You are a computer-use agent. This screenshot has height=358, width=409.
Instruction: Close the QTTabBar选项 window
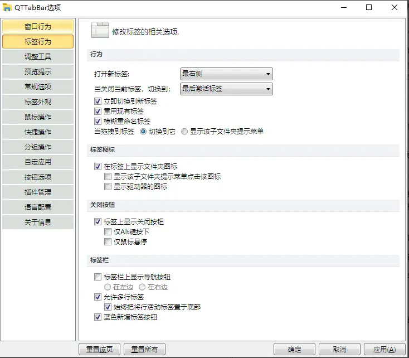[395, 7]
